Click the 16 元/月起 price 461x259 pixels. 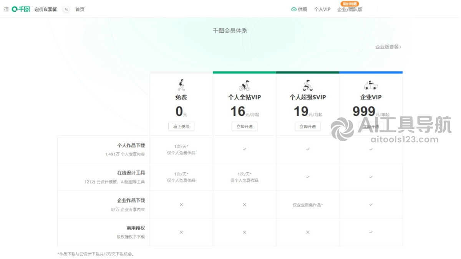point(245,112)
